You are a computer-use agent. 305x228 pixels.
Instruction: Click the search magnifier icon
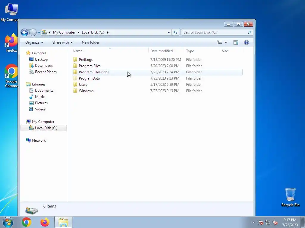point(249,32)
